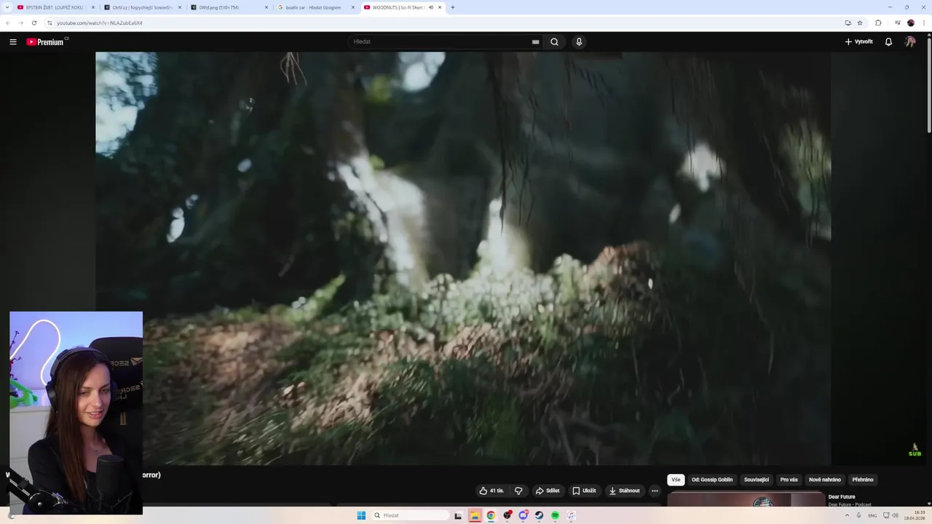Open Steam from the taskbar
932x524 pixels.
(x=539, y=515)
